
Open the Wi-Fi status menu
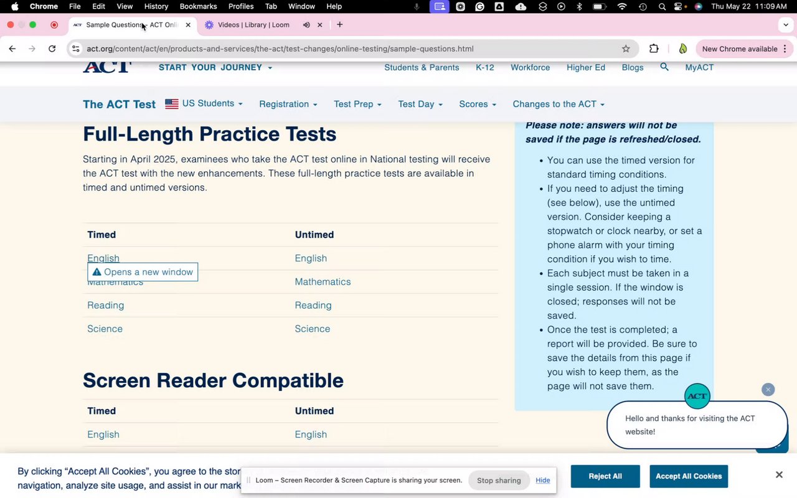(x=621, y=6)
